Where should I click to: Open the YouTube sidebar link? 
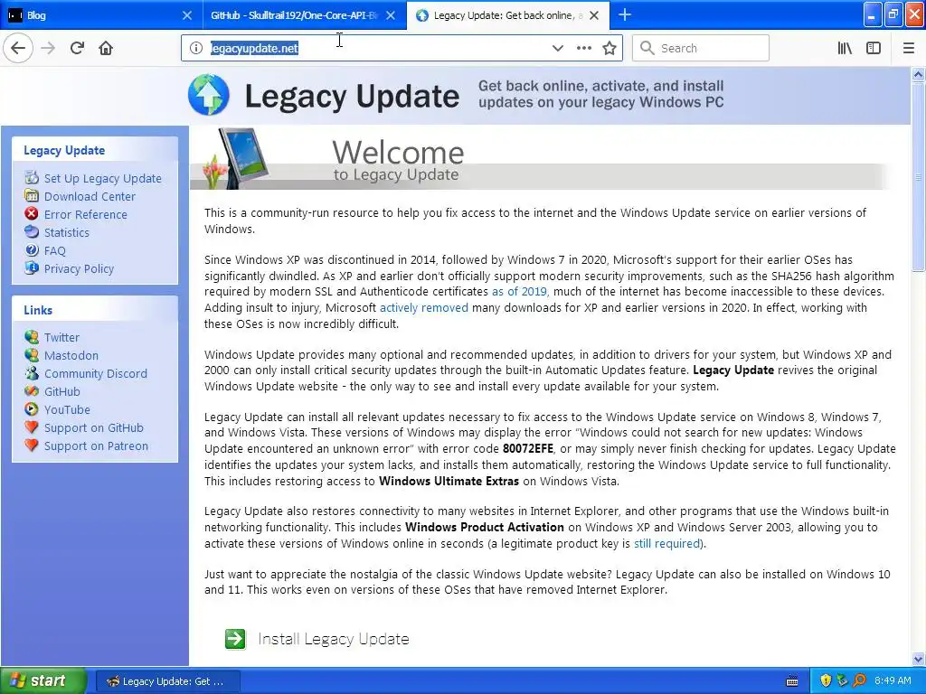(67, 409)
